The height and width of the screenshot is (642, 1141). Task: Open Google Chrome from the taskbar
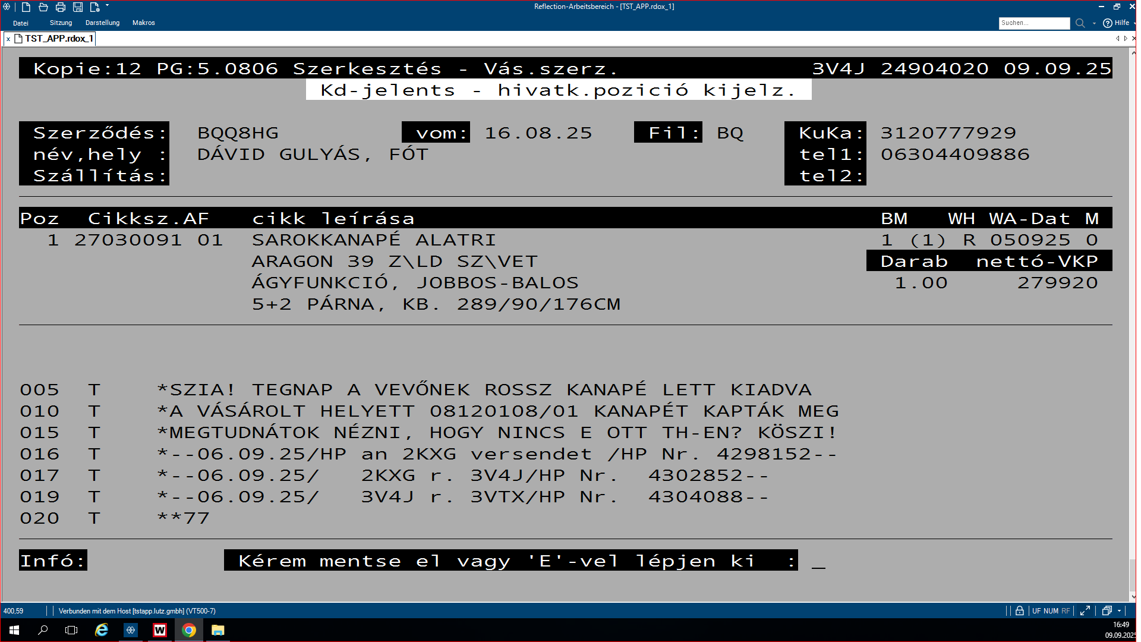pyautogui.click(x=189, y=630)
